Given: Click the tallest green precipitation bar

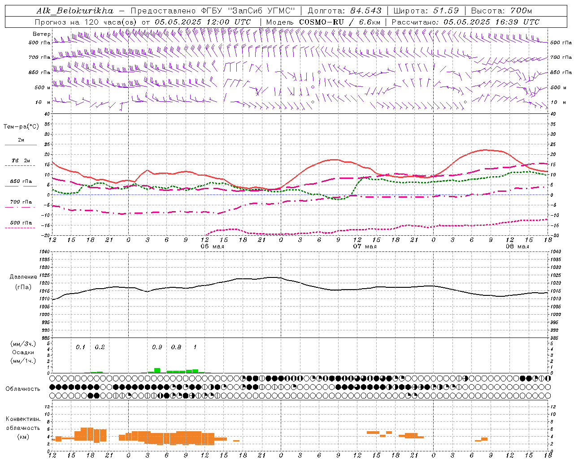Looking at the screenshot, I should click(x=157, y=371).
